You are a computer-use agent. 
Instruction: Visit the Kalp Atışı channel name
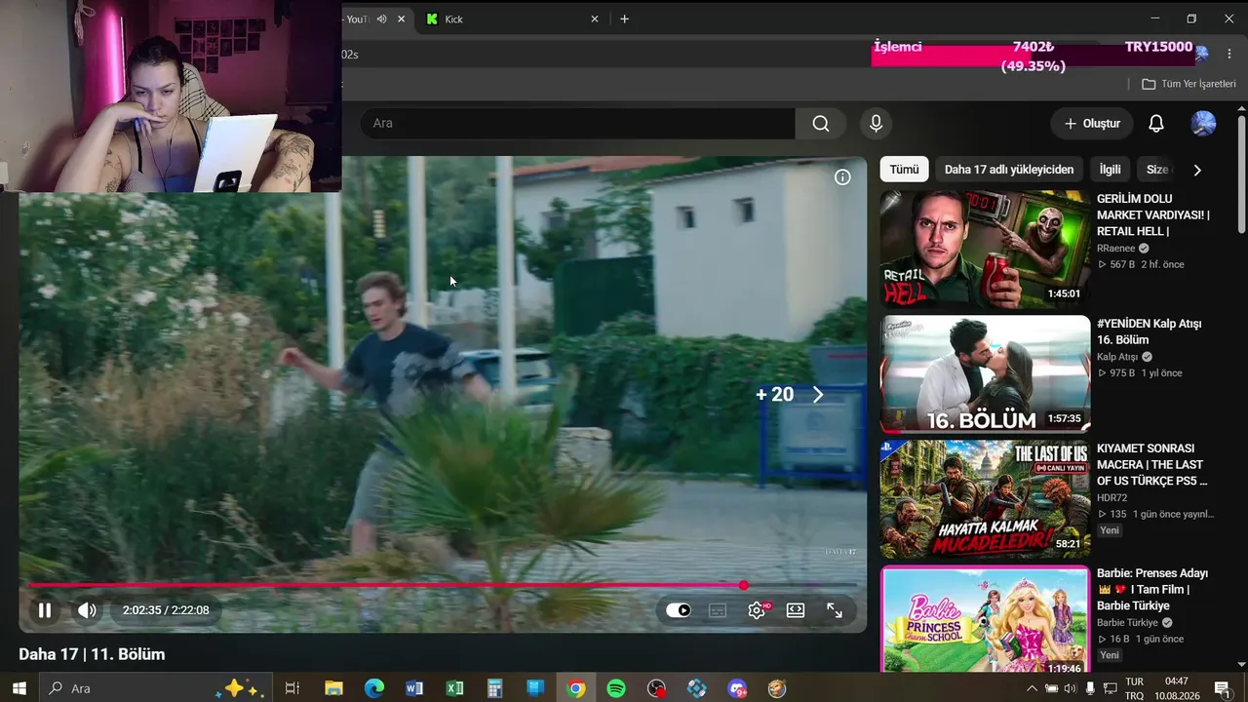pyautogui.click(x=1117, y=358)
